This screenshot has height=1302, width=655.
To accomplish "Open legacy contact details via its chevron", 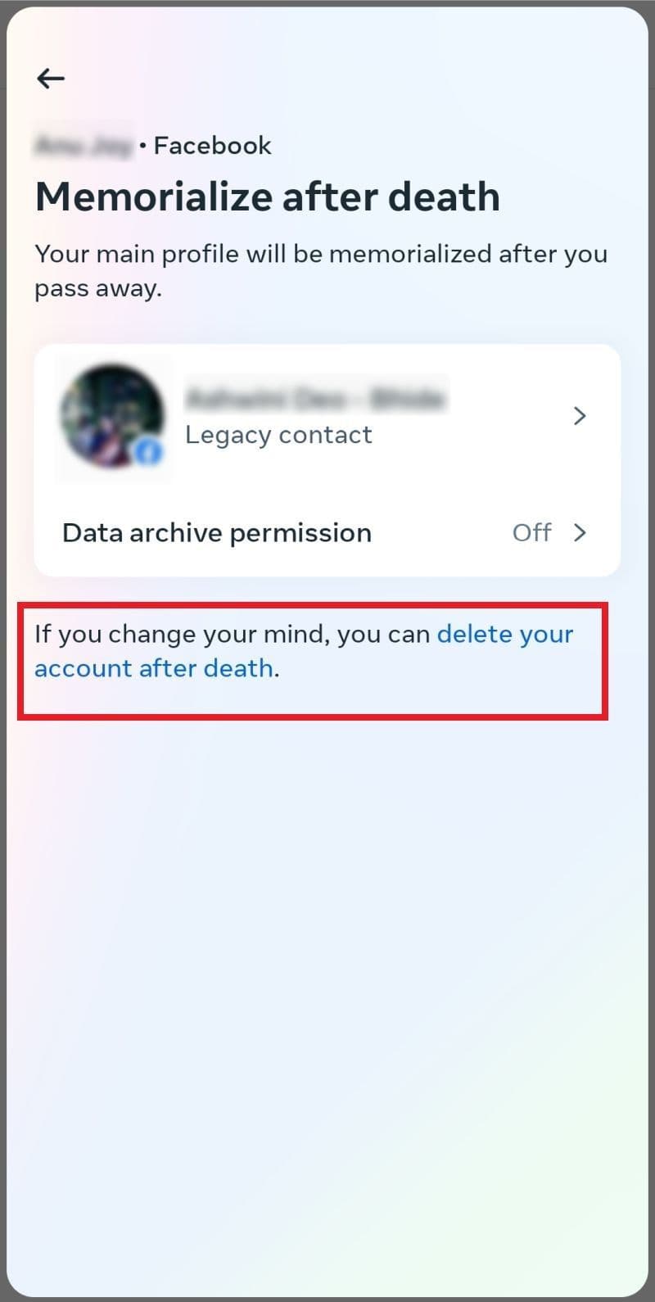I will click(580, 416).
